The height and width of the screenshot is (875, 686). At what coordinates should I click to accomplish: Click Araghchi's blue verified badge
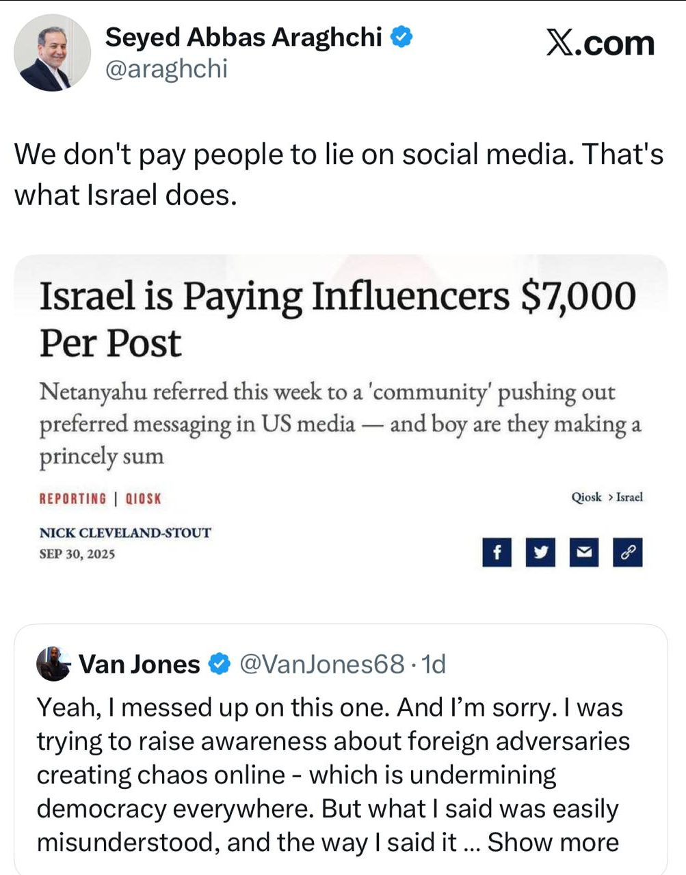pyautogui.click(x=401, y=37)
